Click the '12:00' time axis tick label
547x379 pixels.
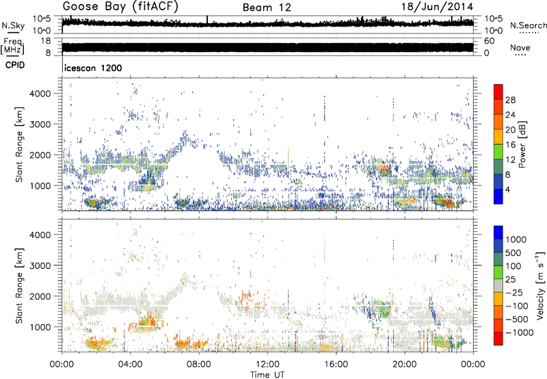267,365
